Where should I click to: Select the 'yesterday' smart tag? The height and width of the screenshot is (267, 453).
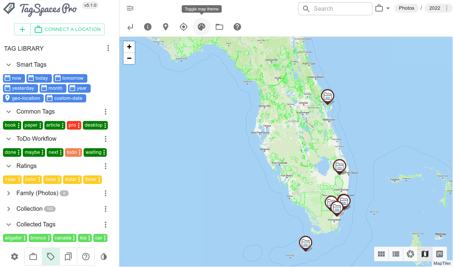pyautogui.click(x=21, y=88)
